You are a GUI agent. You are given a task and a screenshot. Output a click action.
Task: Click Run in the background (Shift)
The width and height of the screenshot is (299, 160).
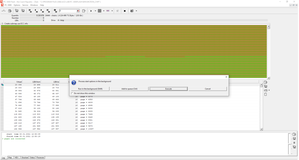[90, 89]
